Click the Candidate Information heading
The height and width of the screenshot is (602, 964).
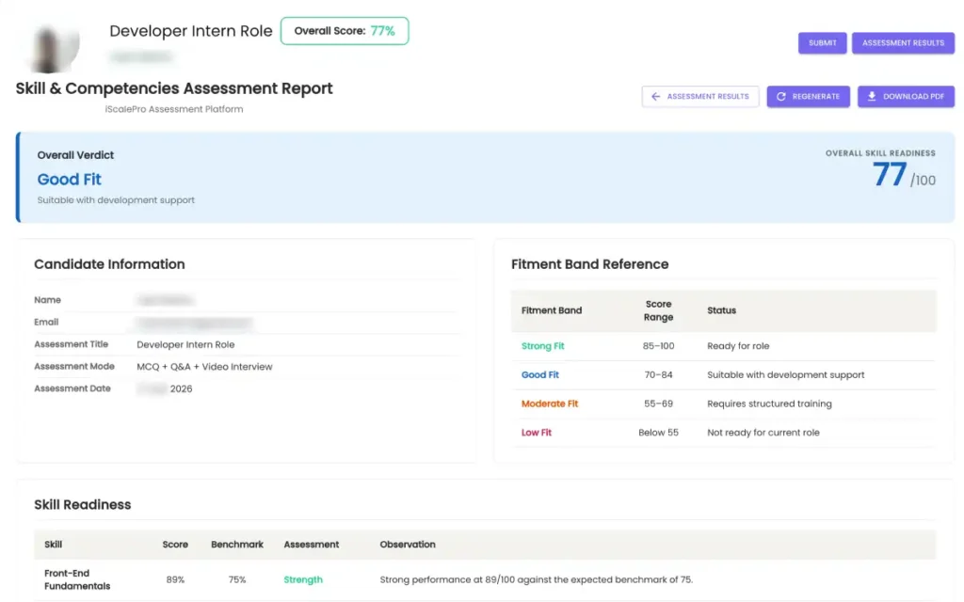point(109,264)
